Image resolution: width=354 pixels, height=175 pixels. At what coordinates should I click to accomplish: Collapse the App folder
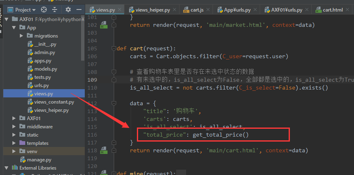pos(14,28)
